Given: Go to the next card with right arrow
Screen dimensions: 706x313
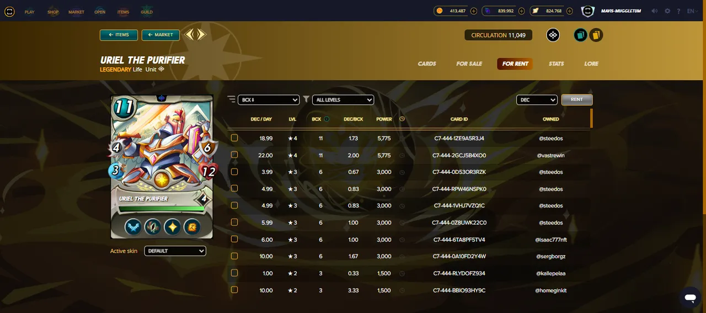Looking at the screenshot, I should [201, 35].
